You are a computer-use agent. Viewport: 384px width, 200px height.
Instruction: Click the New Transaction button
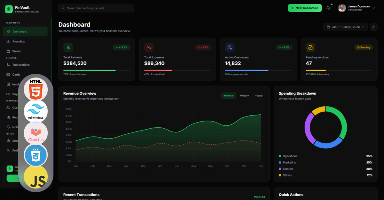coord(305,8)
